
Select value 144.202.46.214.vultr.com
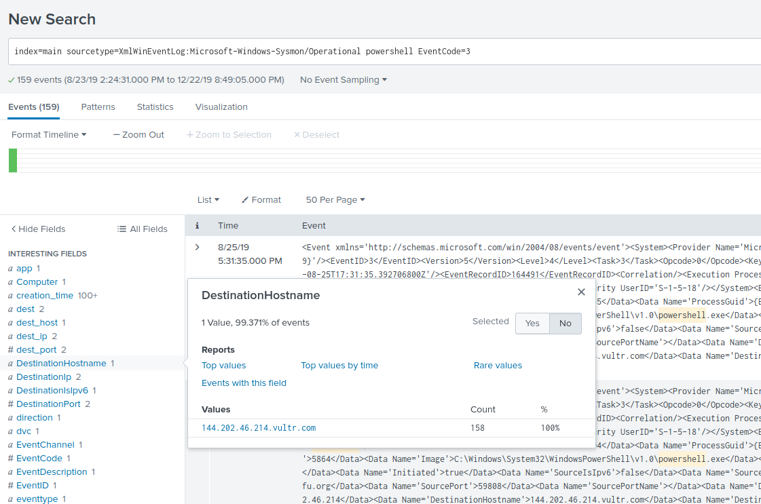(x=259, y=428)
